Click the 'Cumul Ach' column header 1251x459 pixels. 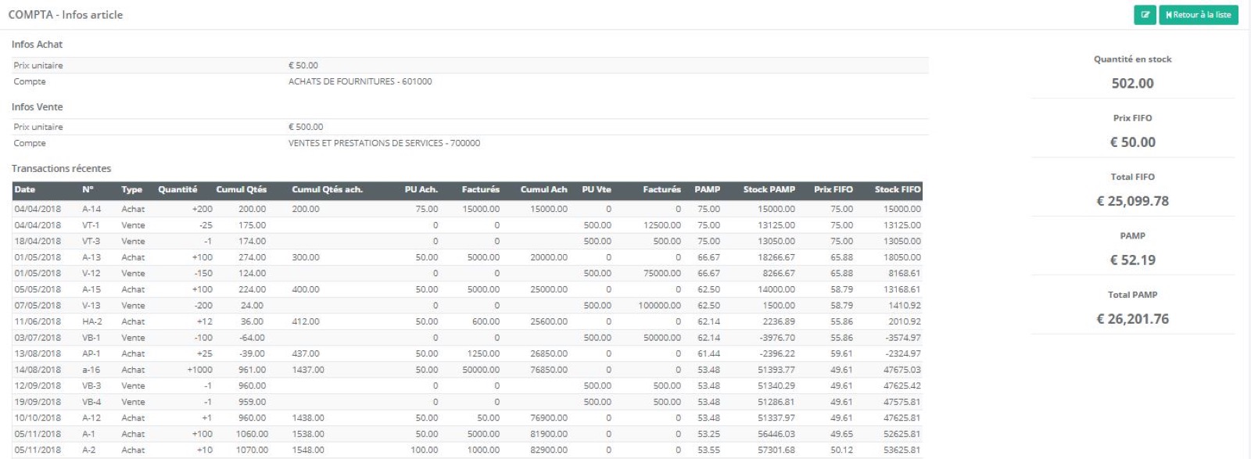tap(544, 189)
